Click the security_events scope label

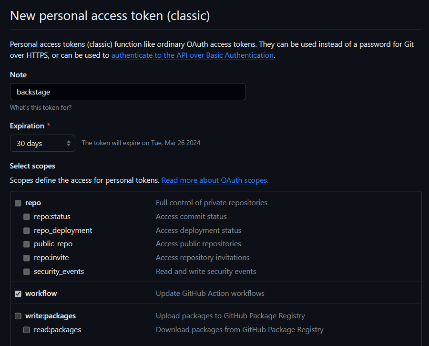(x=59, y=272)
